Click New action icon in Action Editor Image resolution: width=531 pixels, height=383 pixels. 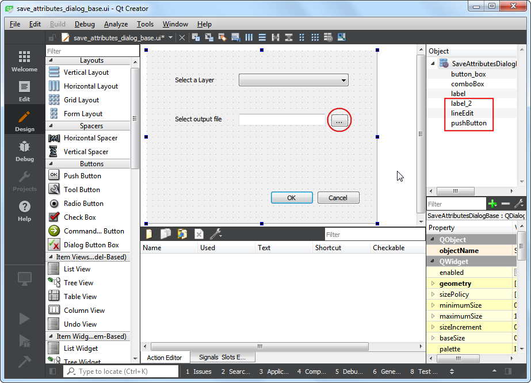click(149, 234)
